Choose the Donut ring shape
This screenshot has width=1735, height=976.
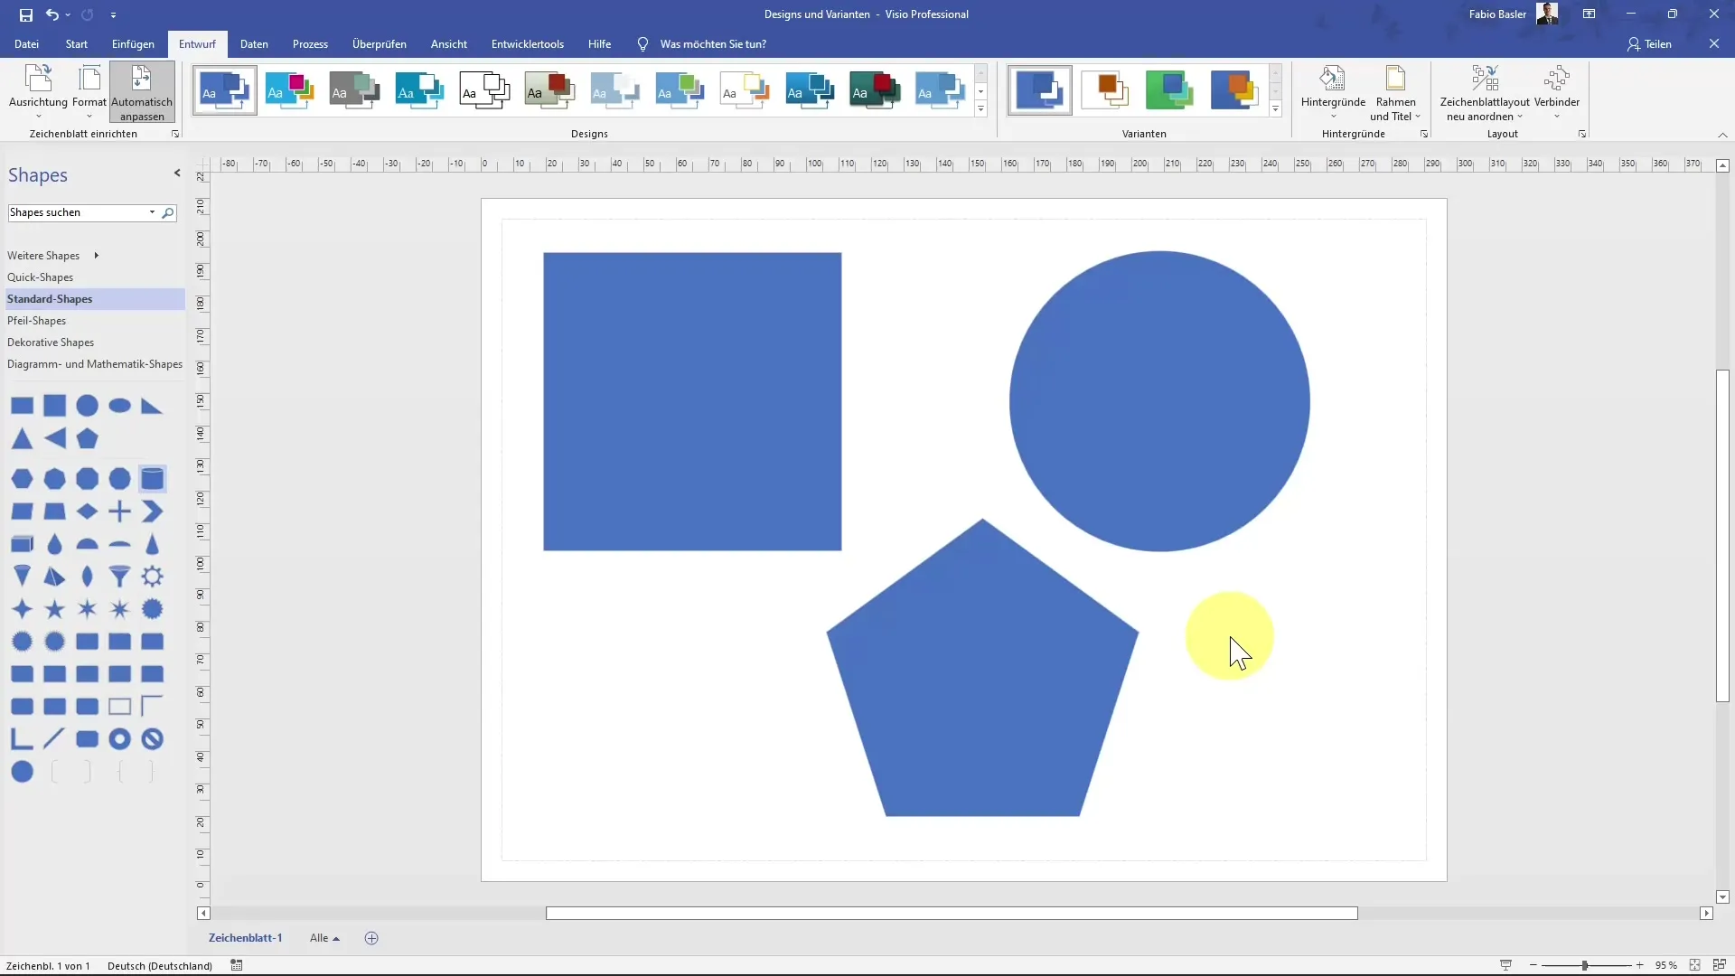[x=119, y=739]
